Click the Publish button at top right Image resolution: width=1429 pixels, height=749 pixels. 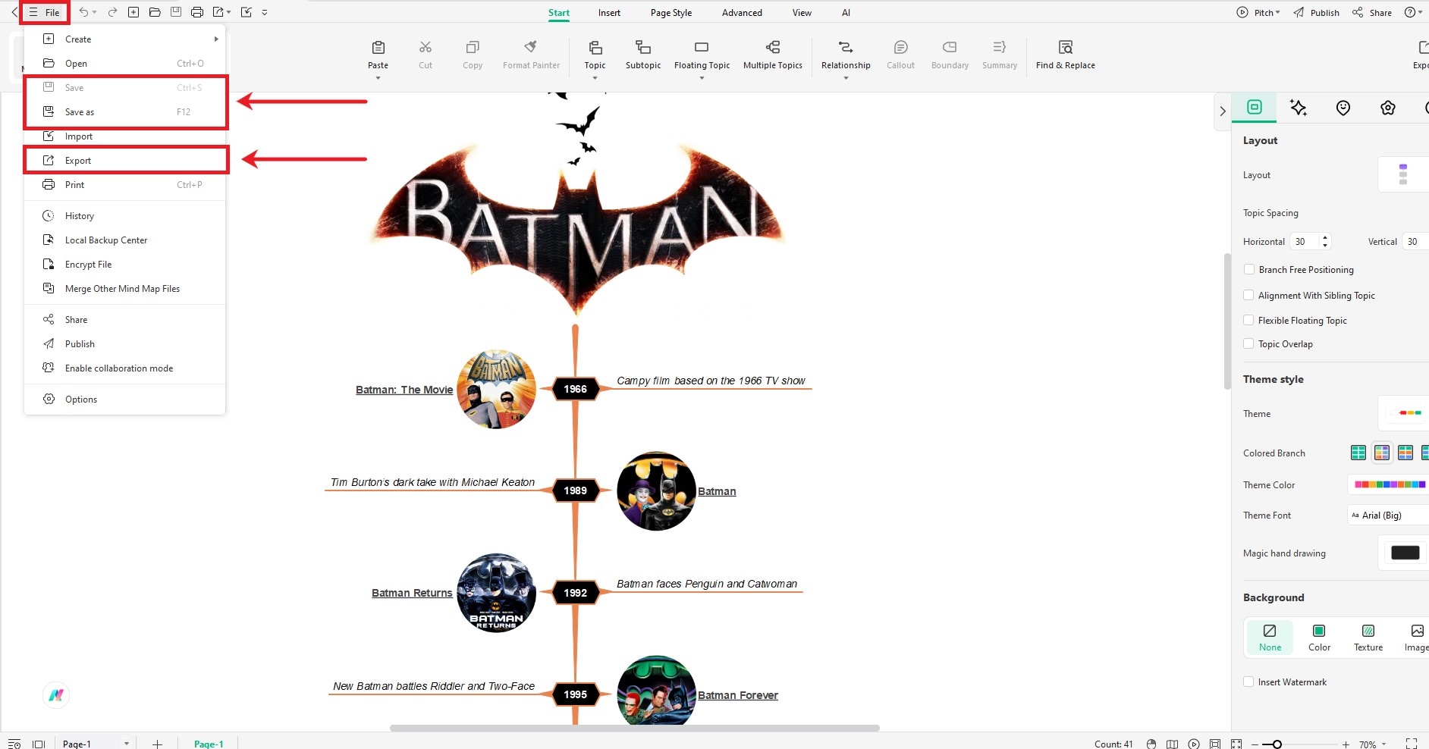click(1317, 12)
